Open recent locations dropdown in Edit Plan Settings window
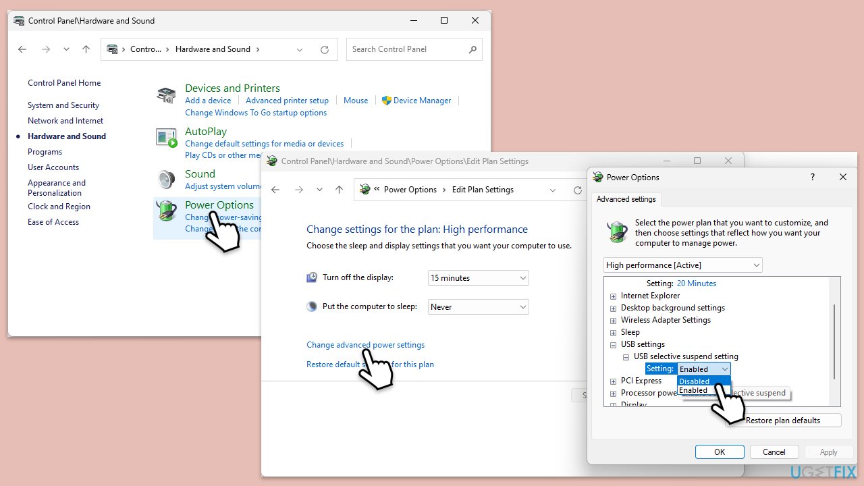The height and width of the screenshot is (486, 864). pyautogui.click(x=319, y=190)
